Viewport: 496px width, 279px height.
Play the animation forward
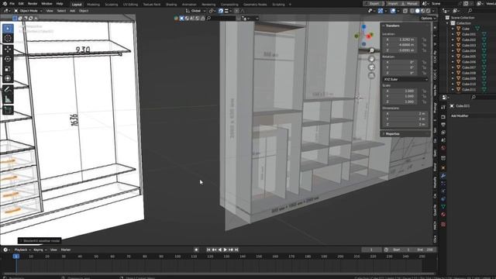coord(226,250)
